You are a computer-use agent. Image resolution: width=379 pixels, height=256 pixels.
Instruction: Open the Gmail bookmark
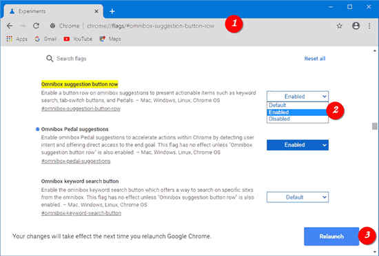45,39
